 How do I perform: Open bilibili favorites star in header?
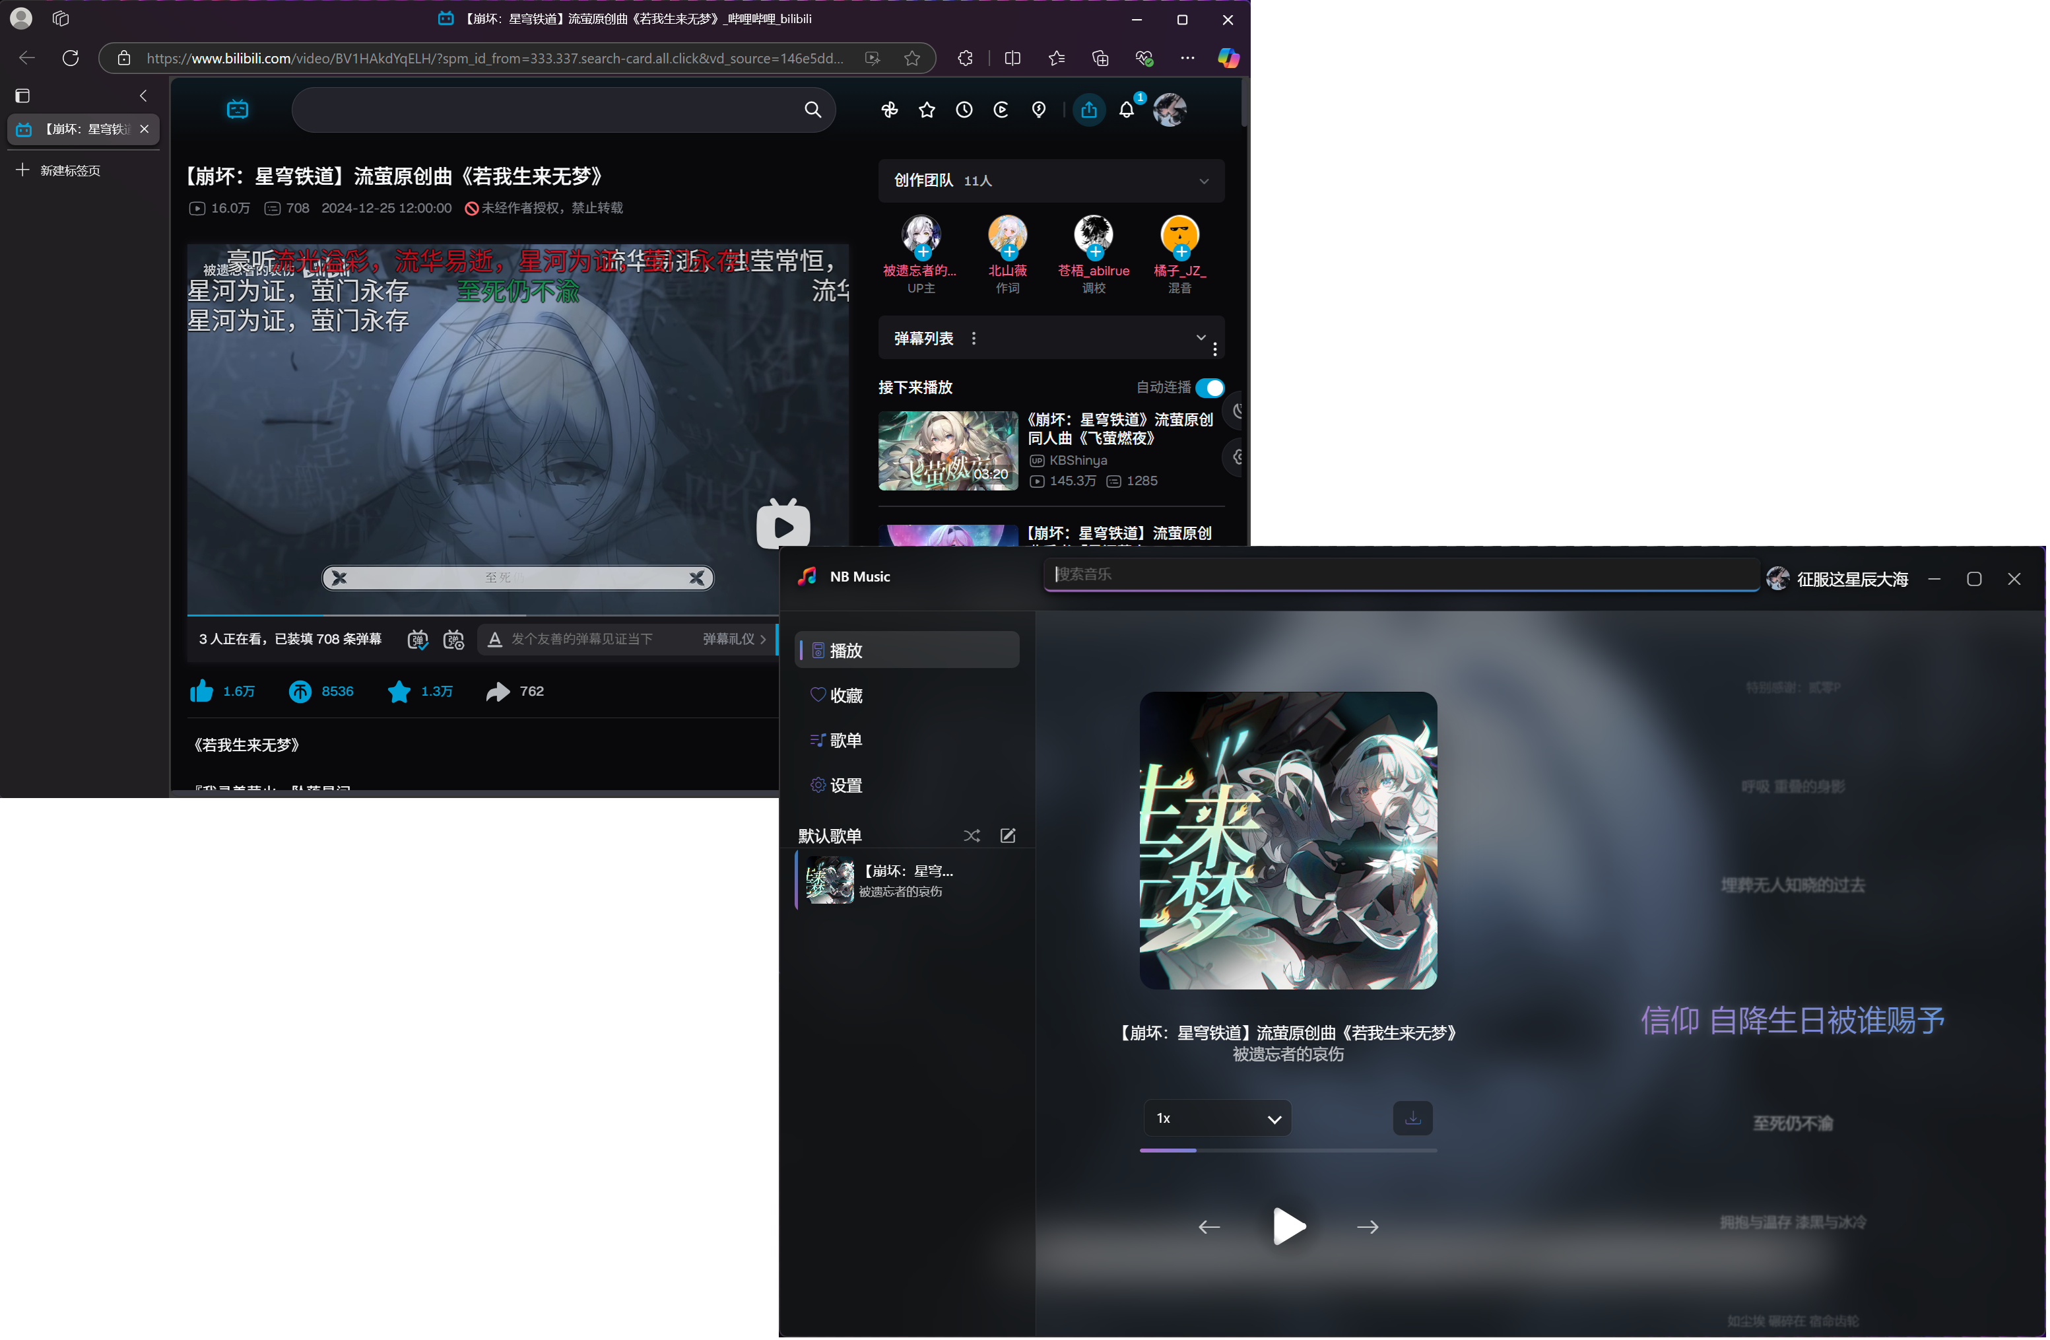tap(928, 110)
